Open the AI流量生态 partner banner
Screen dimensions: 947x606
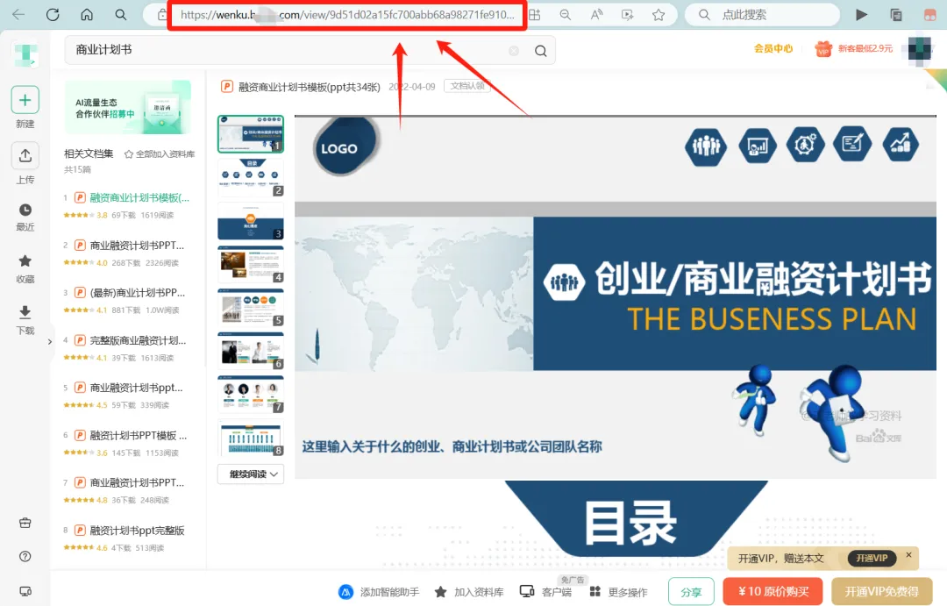[x=127, y=108]
